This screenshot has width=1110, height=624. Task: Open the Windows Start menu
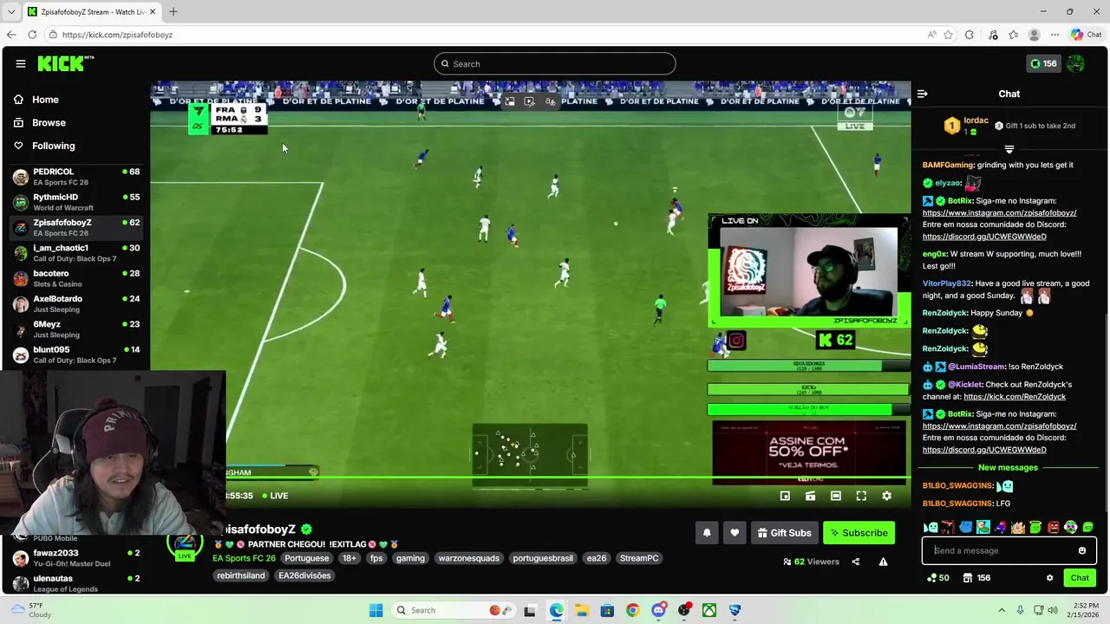coord(375,610)
